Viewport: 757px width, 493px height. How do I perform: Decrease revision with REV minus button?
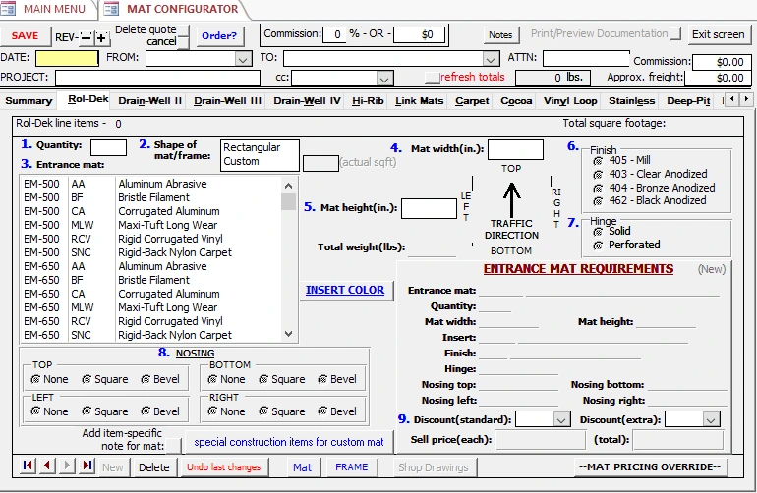[86, 37]
